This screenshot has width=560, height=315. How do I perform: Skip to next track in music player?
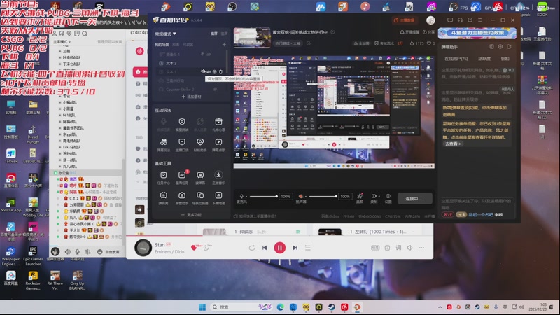click(295, 248)
